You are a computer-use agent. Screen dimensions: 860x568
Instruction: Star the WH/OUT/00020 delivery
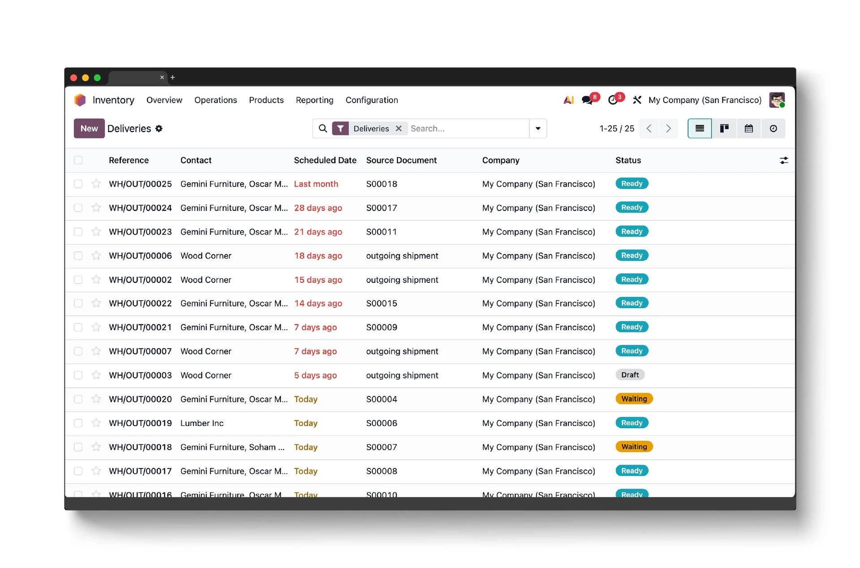pos(96,399)
